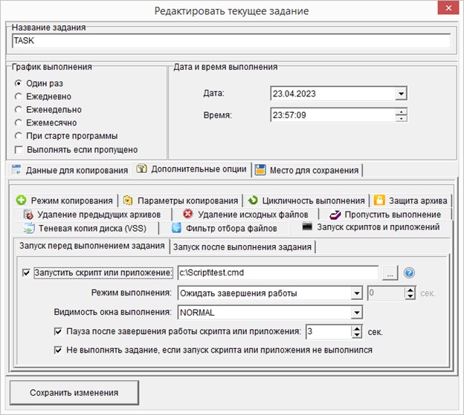Toggle Пауза после завершения работы скрипта checkbox
The image size is (464, 415).
click(x=58, y=331)
